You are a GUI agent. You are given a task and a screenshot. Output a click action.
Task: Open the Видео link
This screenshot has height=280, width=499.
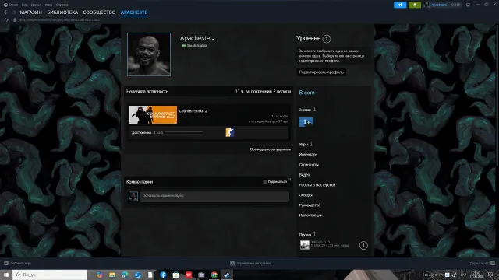coord(304,175)
